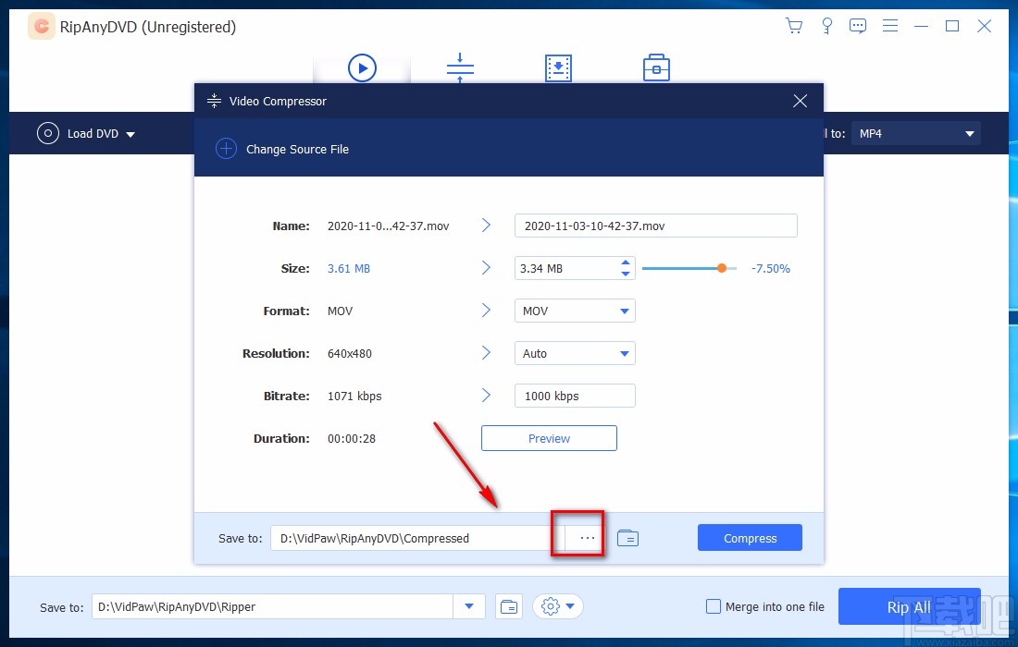
Task: Enable Merge into one file checkbox
Action: point(713,607)
